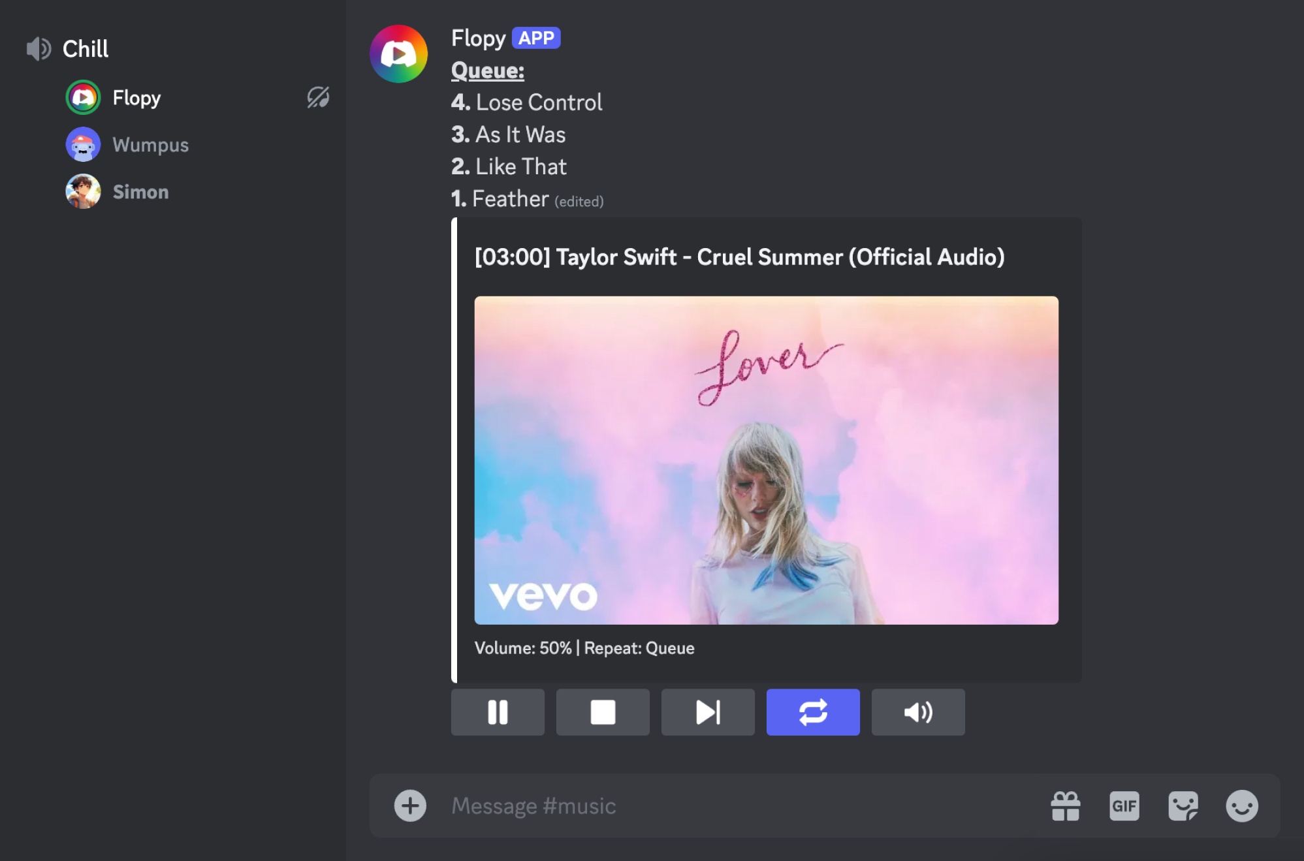Open the Cruel Summer embed title link
The image size is (1304, 861).
click(739, 257)
